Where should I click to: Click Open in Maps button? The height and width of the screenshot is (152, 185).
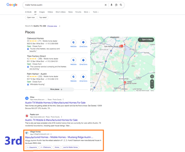[146, 39]
